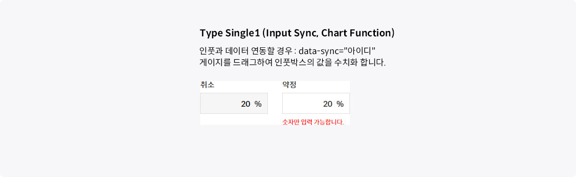
Task: Click the value 20 inside the 약정 input
Action: pos(328,104)
